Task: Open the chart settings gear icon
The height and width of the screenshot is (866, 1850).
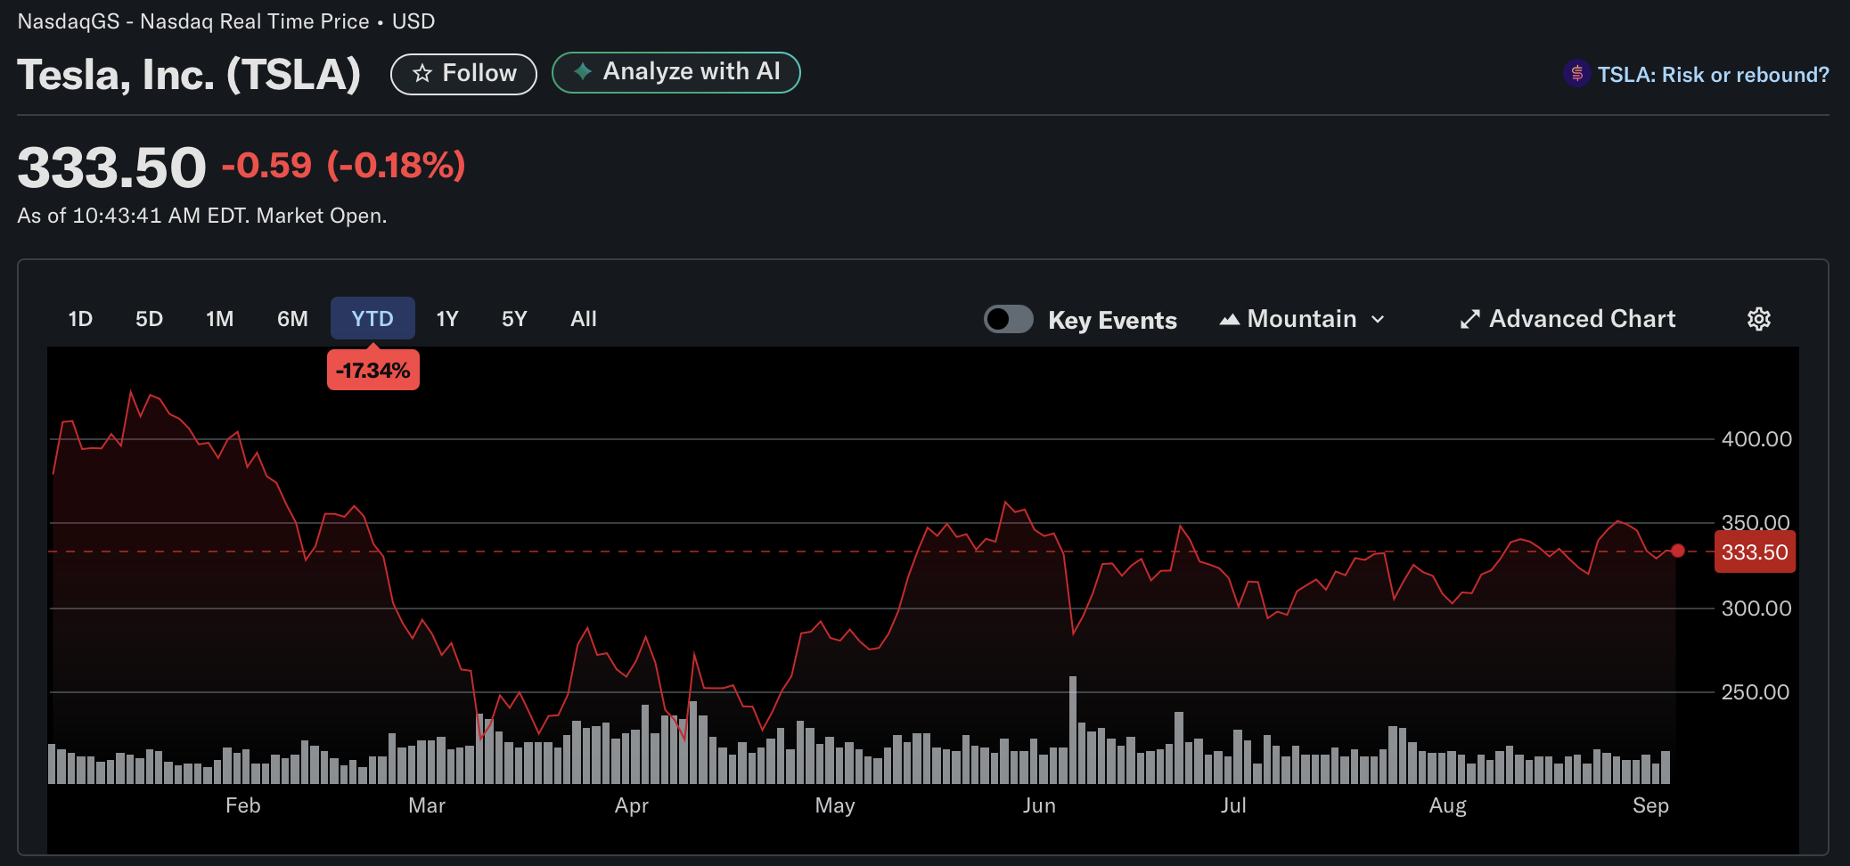Action: [1758, 319]
